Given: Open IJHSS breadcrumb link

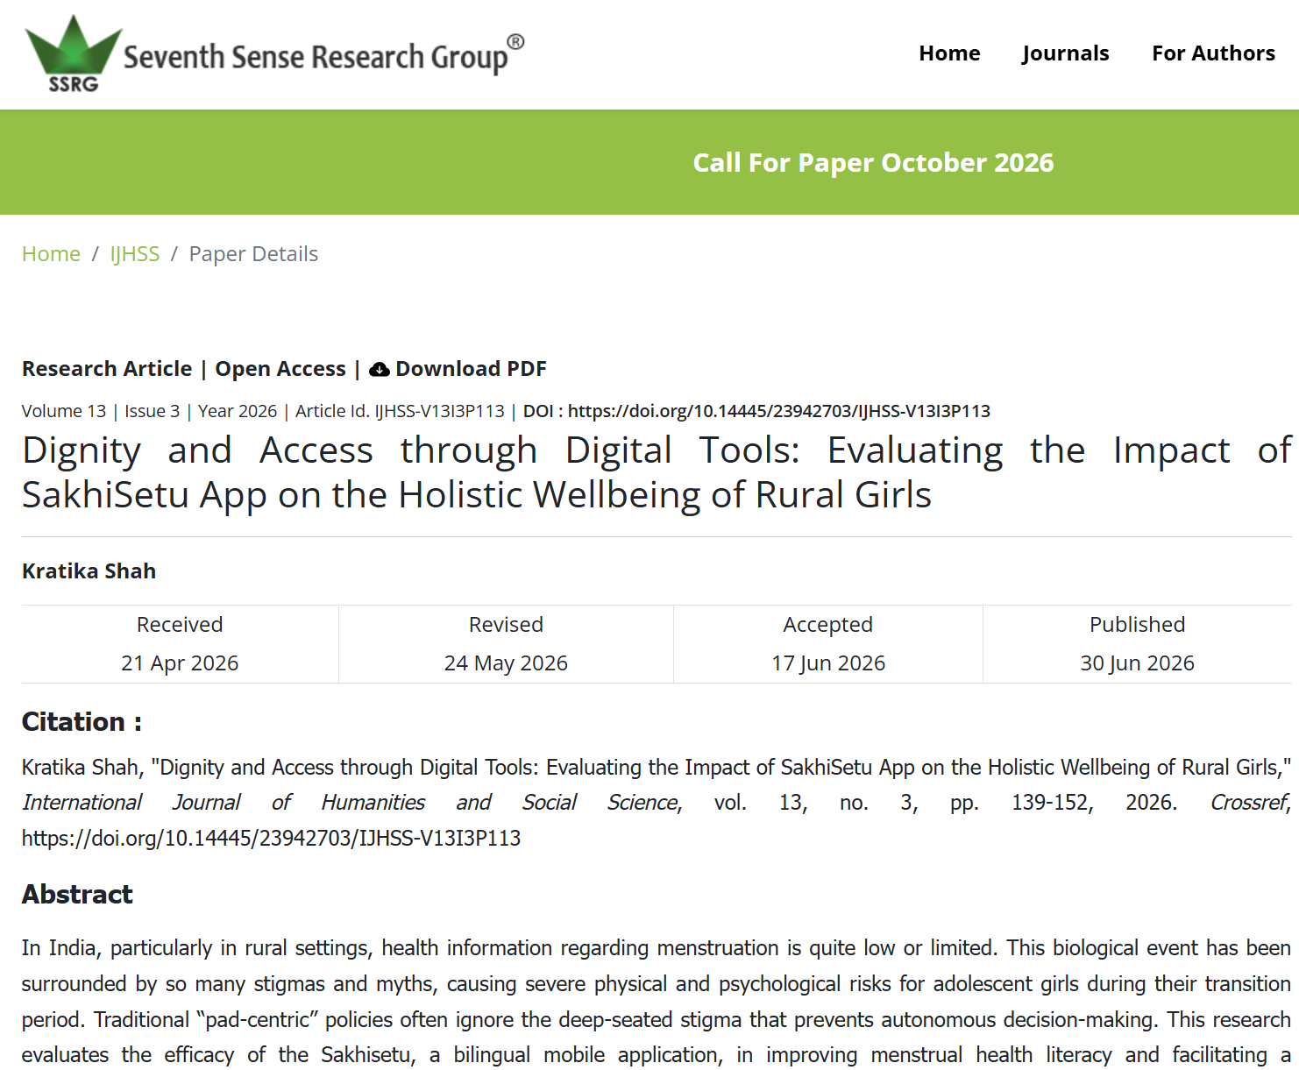Looking at the screenshot, I should [x=135, y=254].
